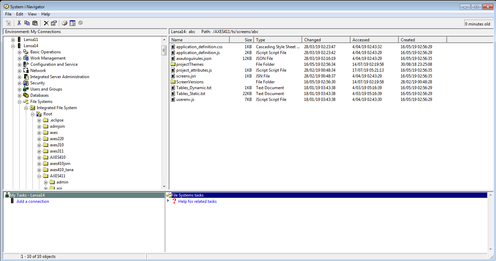This screenshot has width=496, height=261.
Task: Select Security in the navigation tree
Action: click(x=38, y=83)
